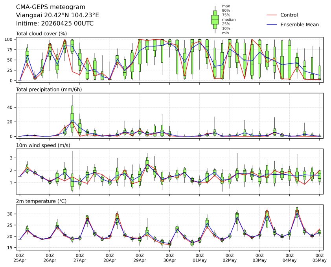
Task: Click the red Control legend line
Action: coord(272,15)
